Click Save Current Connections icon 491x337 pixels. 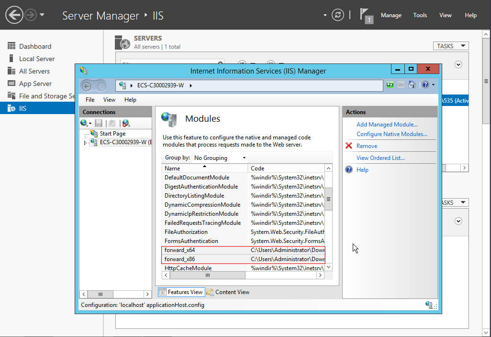(99, 123)
